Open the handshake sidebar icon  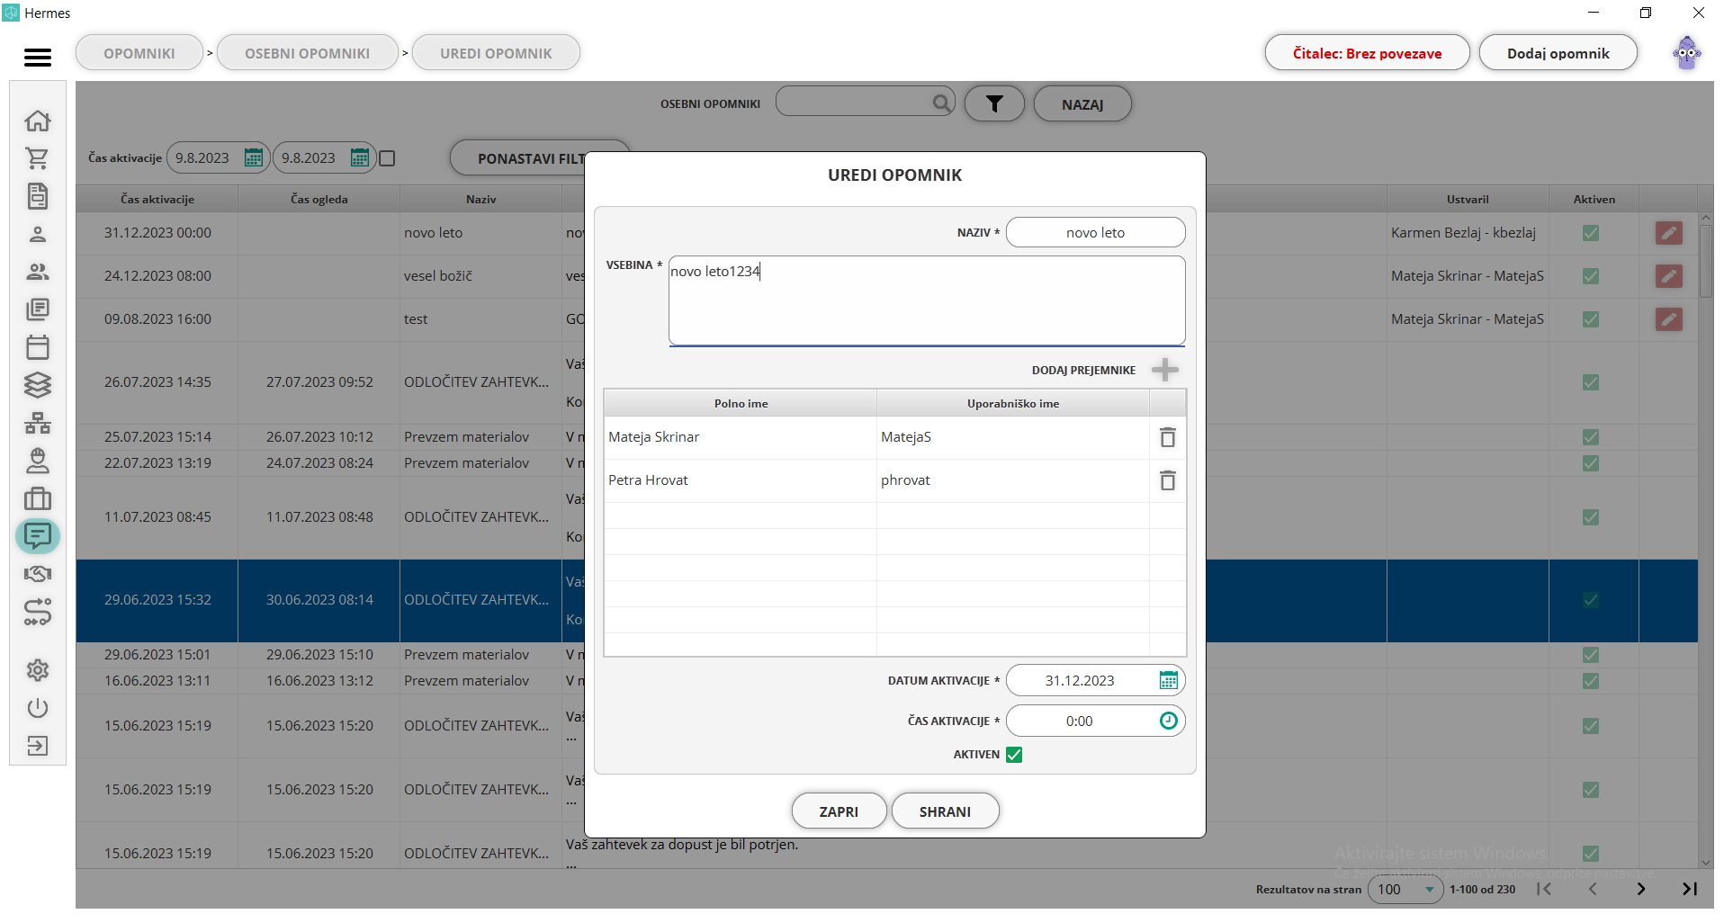pyautogui.click(x=38, y=574)
